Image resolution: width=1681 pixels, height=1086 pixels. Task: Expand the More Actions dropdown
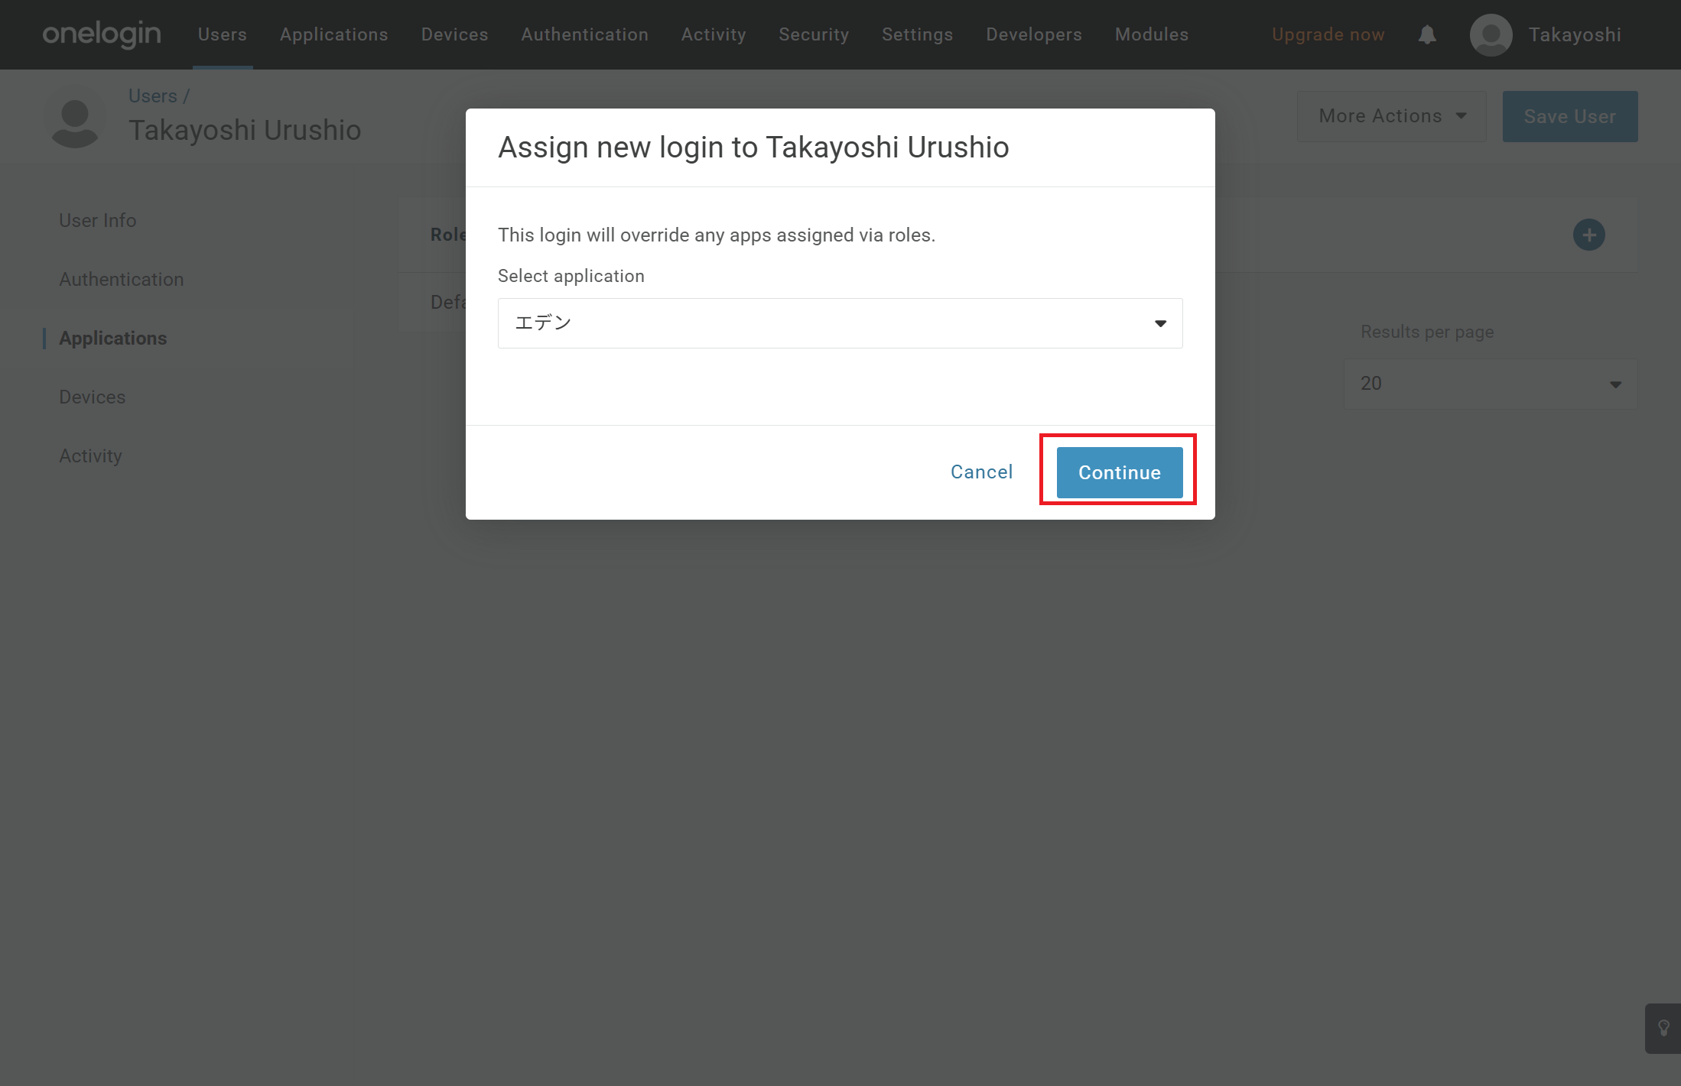pos(1391,116)
